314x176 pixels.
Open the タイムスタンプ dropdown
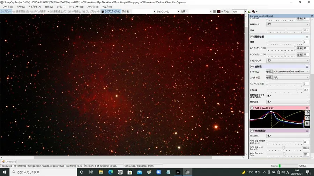tap(287, 61)
